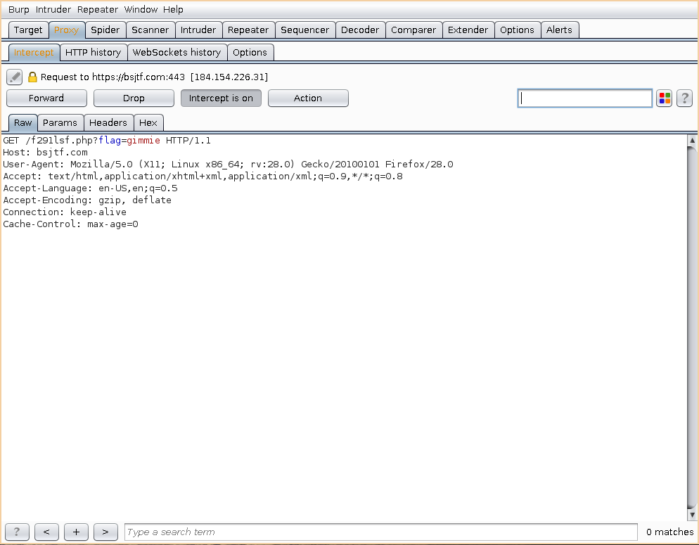The height and width of the screenshot is (545, 699).
Task: Go to next search match button
Action: pos(105,532)
